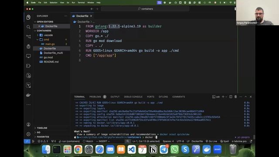Kill terminal with trash icon
The image size is (279, 157).
235,97
